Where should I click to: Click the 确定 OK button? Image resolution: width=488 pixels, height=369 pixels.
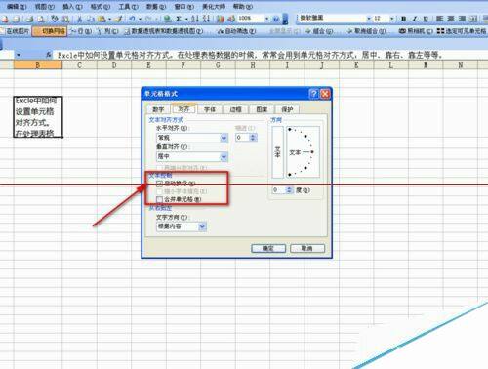[x=268, y=248]
